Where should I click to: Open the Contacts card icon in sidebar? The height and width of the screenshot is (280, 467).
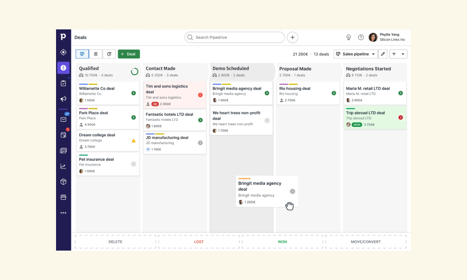click(63, 151)
